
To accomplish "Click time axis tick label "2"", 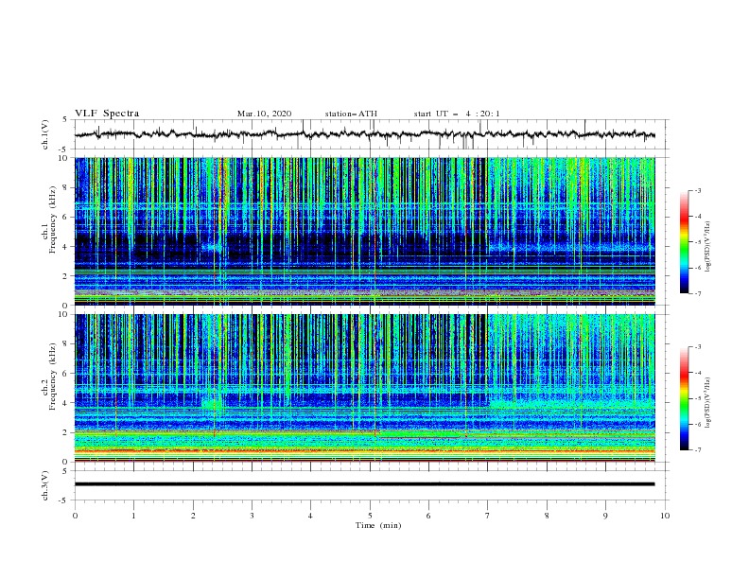I will click(193, 516).
